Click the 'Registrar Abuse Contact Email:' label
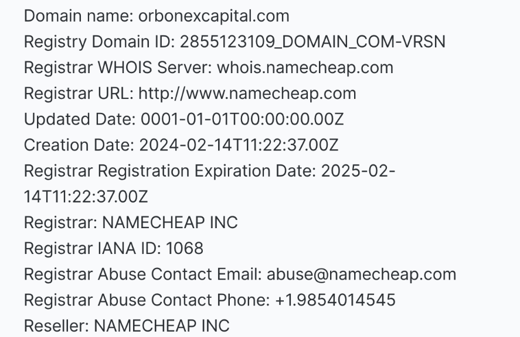The image size is (520, 337). click(143, 274)
